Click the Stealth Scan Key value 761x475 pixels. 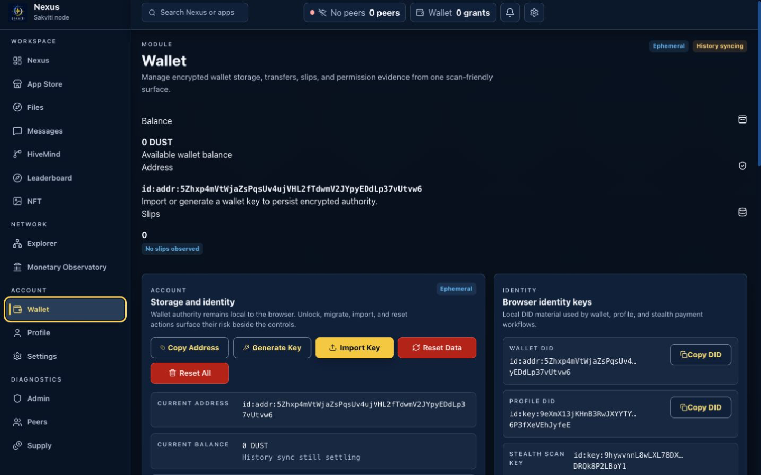coord(628,460)
